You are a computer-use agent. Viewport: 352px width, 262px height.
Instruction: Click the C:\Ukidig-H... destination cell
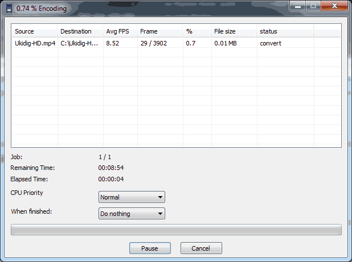tap(79, 43)
